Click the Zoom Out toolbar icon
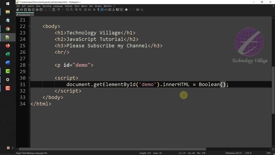 tap(80, 9)
